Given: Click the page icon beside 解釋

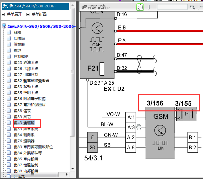Looking at the screenshot, I should coord(9,32).
